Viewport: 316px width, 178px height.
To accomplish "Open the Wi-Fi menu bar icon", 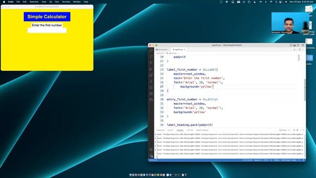I will click(271, 2).
